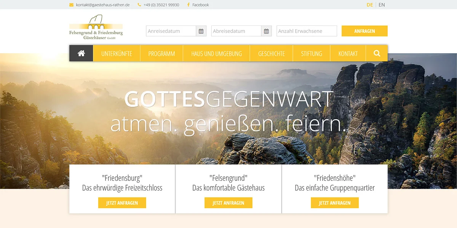Click the Anzahl Erwachsene input field
Screen dimensions: 457x228
click(307, 31)
